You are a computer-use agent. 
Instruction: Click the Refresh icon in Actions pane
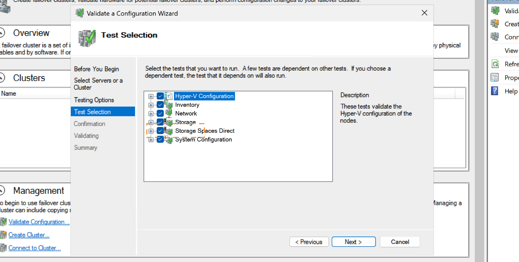(x=495, y=64)
